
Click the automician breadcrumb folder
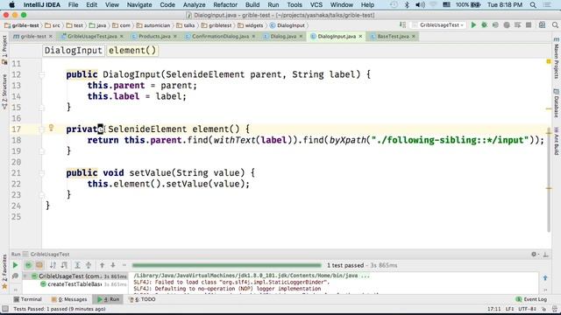coord(153,25)
